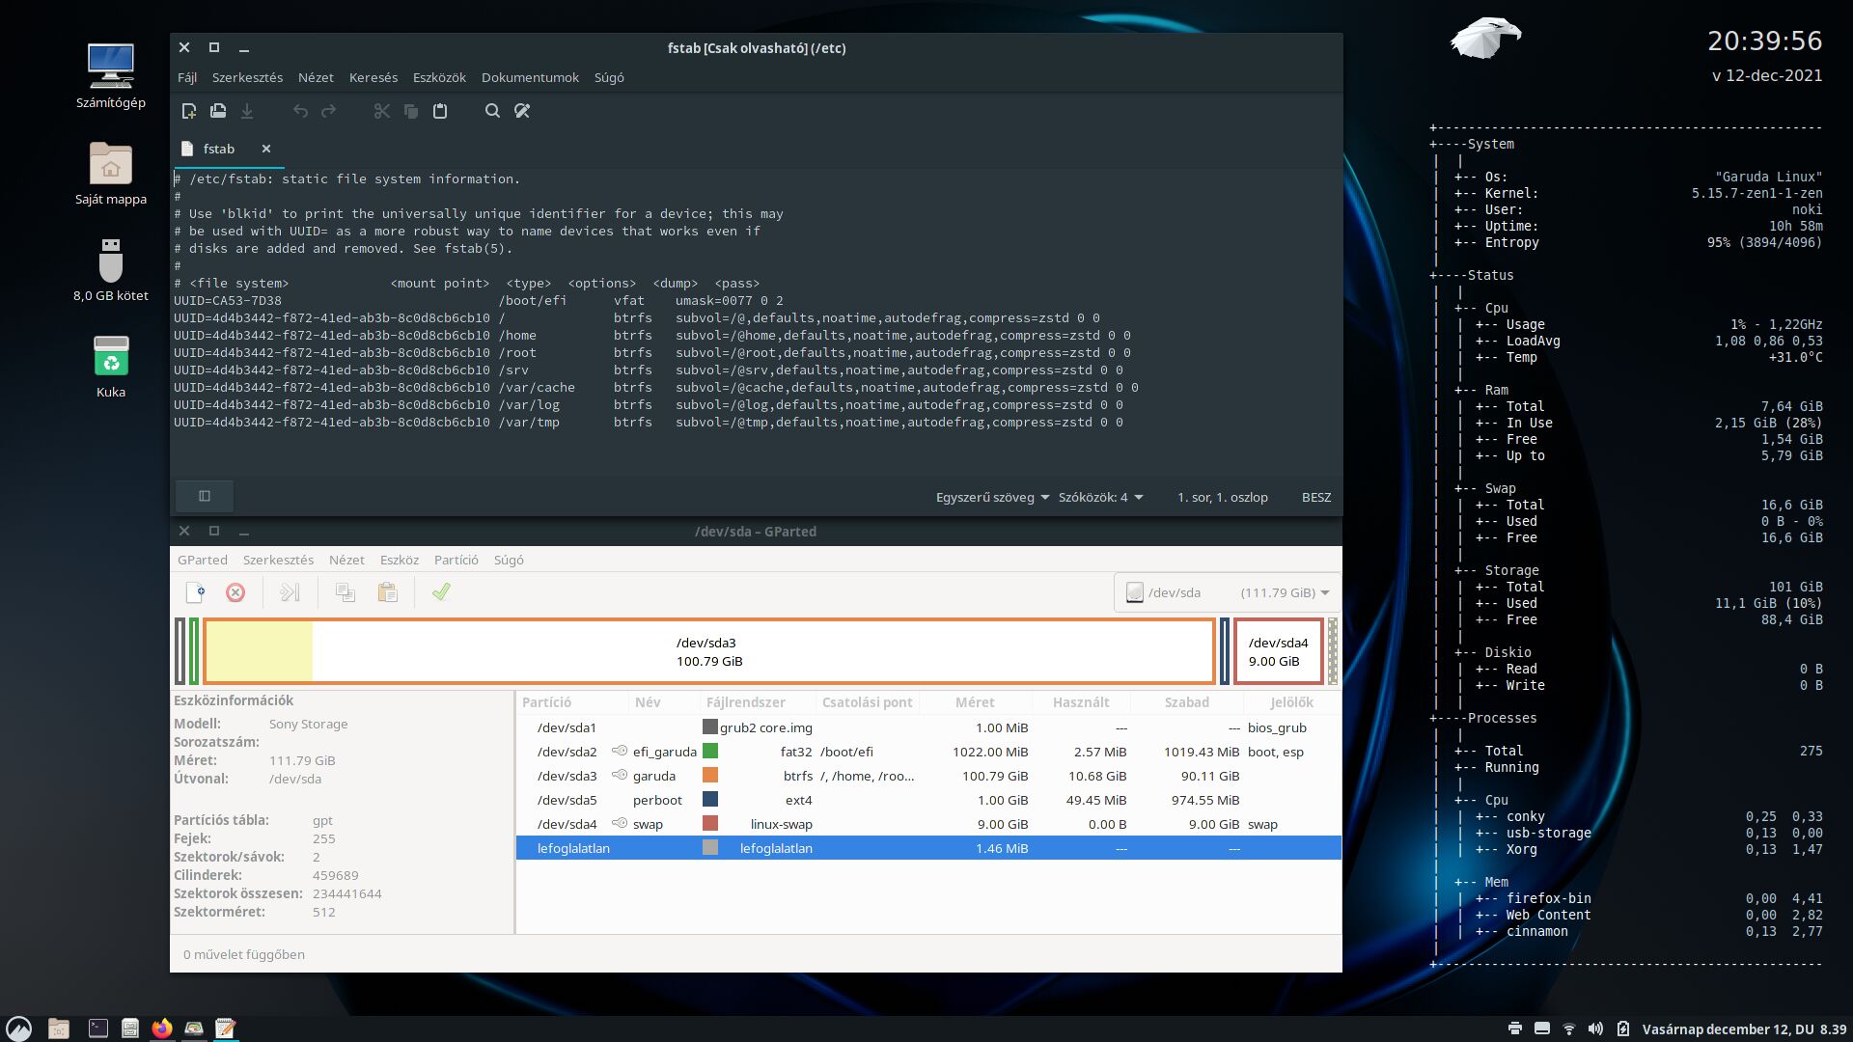Click the copy icon in the fstab editor
This screenshot has height=1042, width=1853.
tap(411, 111)
